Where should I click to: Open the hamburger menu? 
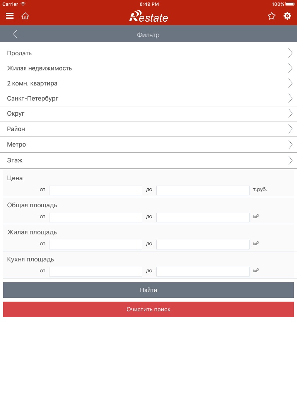tap(10, 16)
